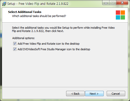The width and height of the screenshot is (130, 101).
Task: Click the greyed-out maximize window button
Action: point(113,3)
